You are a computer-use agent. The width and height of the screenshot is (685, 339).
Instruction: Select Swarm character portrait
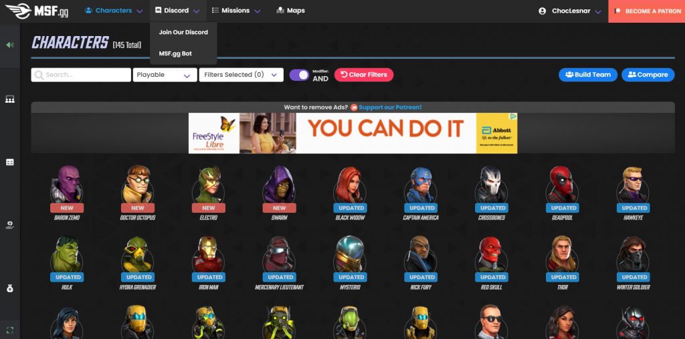(x=279, y=184)
